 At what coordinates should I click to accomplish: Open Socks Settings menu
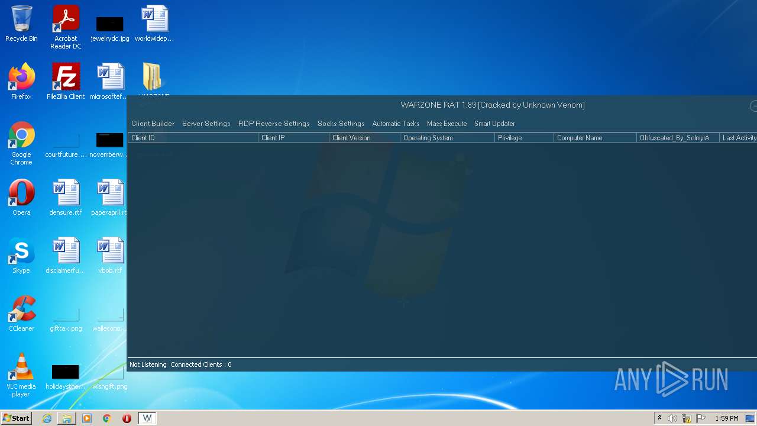tap(341, 124)
